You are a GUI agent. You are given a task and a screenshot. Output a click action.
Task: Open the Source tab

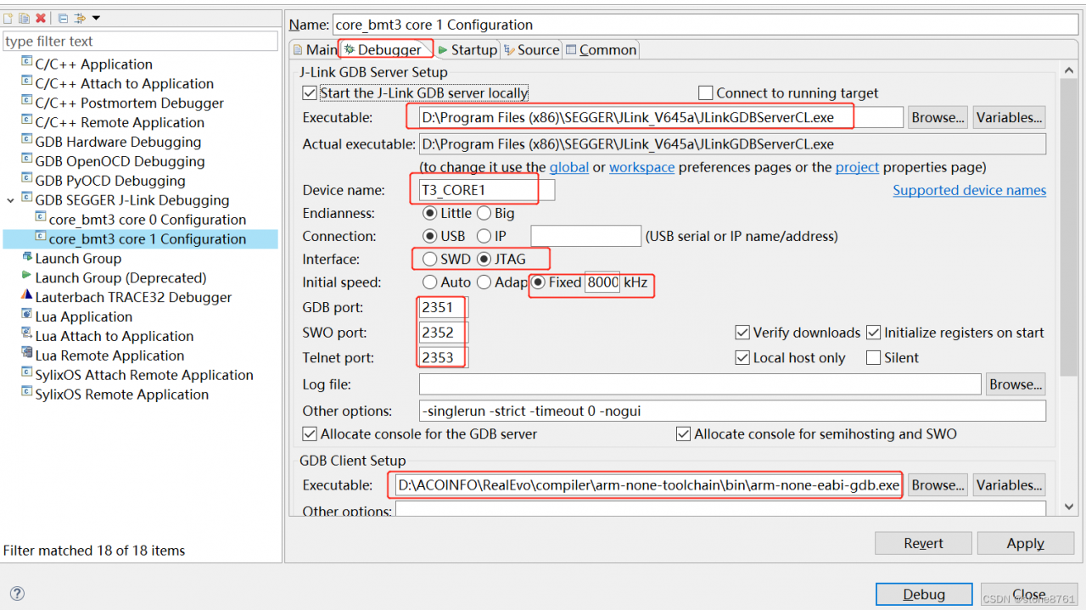532,50
